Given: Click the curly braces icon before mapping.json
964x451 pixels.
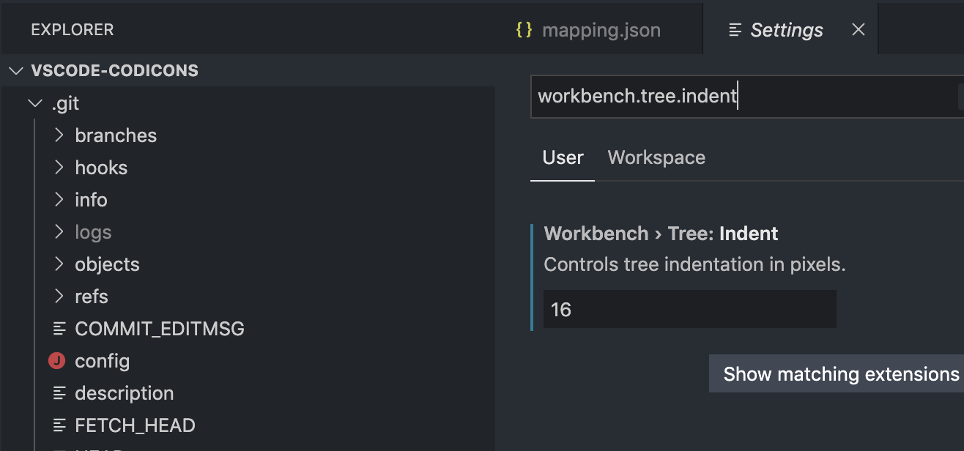Looking at the screenshot, I should [524, 29].
